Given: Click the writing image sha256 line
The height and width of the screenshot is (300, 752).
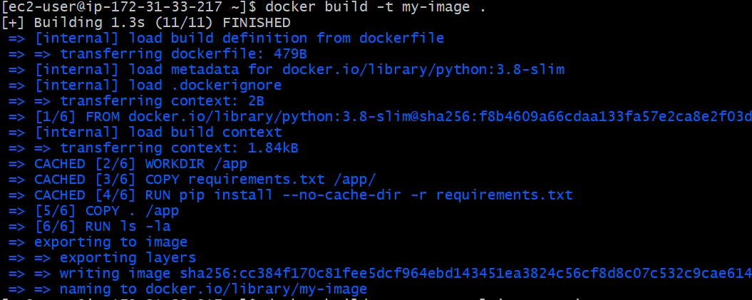Looking at the screenshot, I should (x=381, y=274).
